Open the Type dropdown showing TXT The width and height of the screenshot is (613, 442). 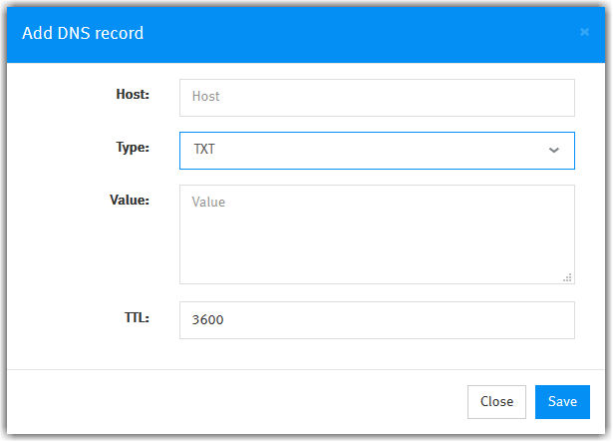pos(377,151)
